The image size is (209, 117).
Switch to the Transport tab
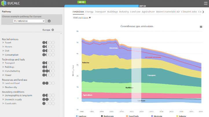[100, 12]
